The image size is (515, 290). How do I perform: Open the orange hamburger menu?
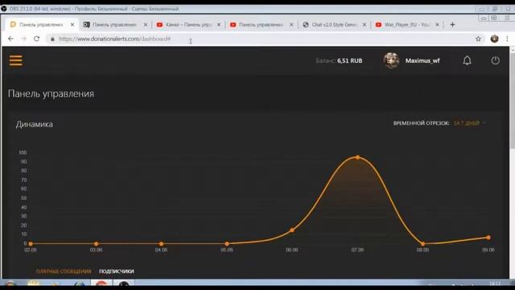pos(16,60)
